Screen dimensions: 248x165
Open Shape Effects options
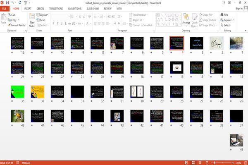click(x=208, y=25)
